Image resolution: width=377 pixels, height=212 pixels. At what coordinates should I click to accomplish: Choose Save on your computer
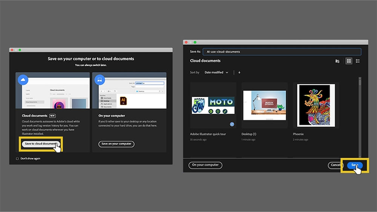(x=116, y=144)
